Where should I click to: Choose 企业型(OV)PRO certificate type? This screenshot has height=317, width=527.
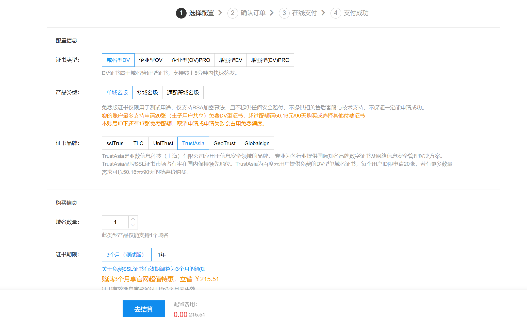click(x=191, y=60)
